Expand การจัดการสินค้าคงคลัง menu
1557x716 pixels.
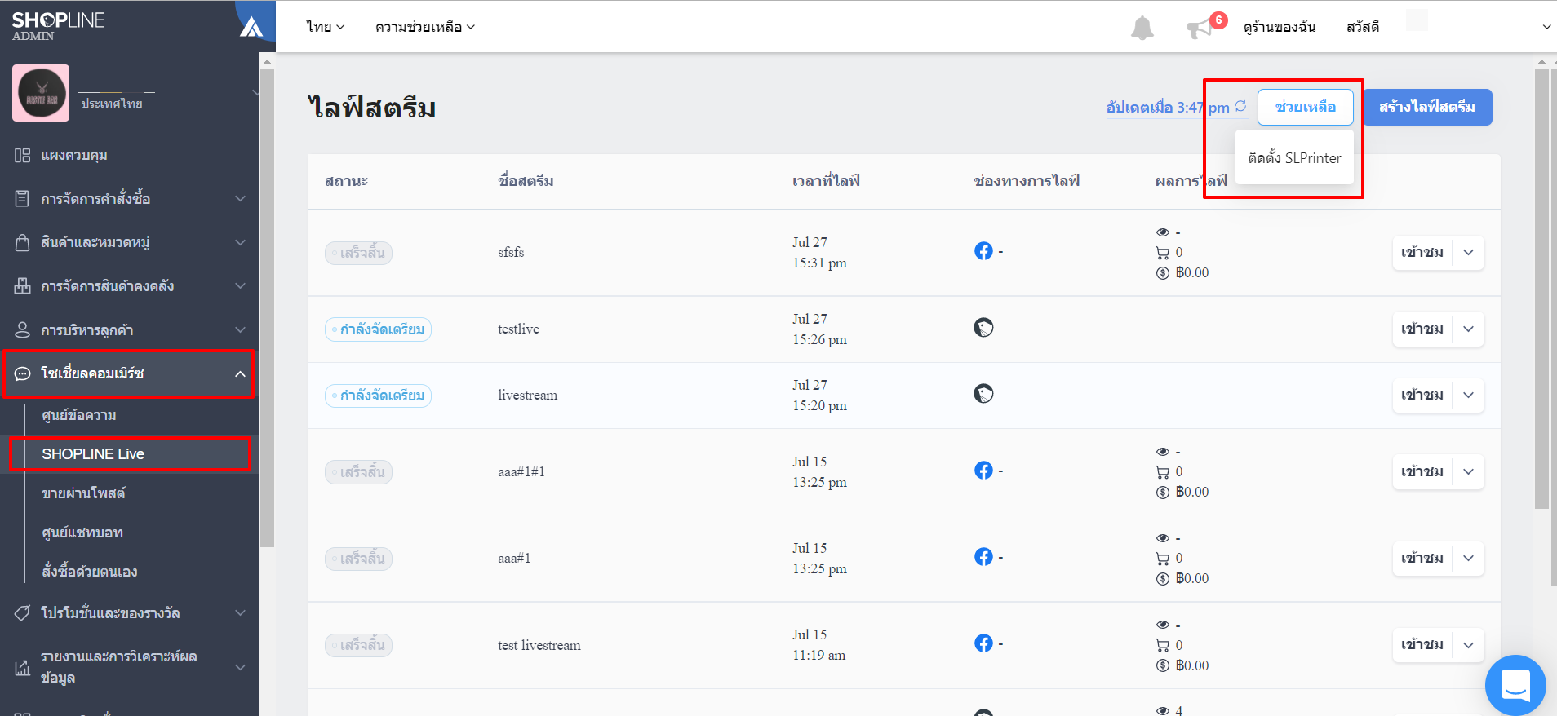tap(240, 286)
